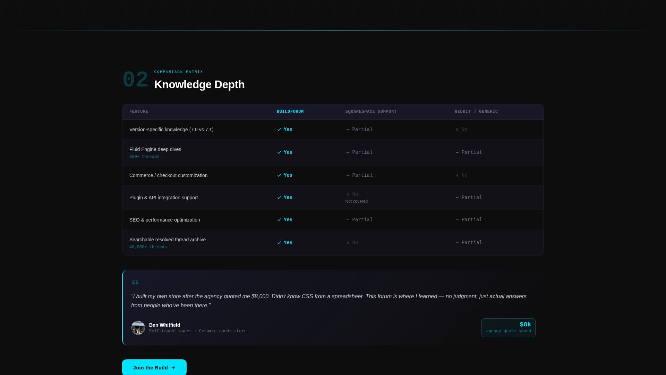Select the checkmark icon in the Searchable thread archive row
The image size is (666, 375).
click(279, 243)
